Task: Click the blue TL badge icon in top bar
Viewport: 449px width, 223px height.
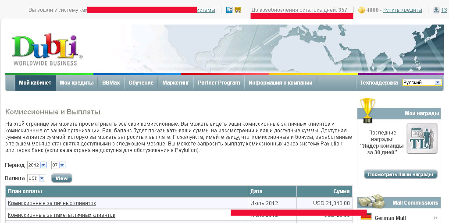Action: [x=229, y=10]
